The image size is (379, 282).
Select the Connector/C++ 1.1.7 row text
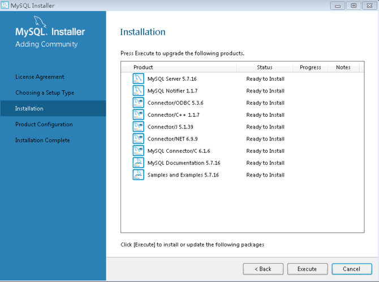point(174,115)
